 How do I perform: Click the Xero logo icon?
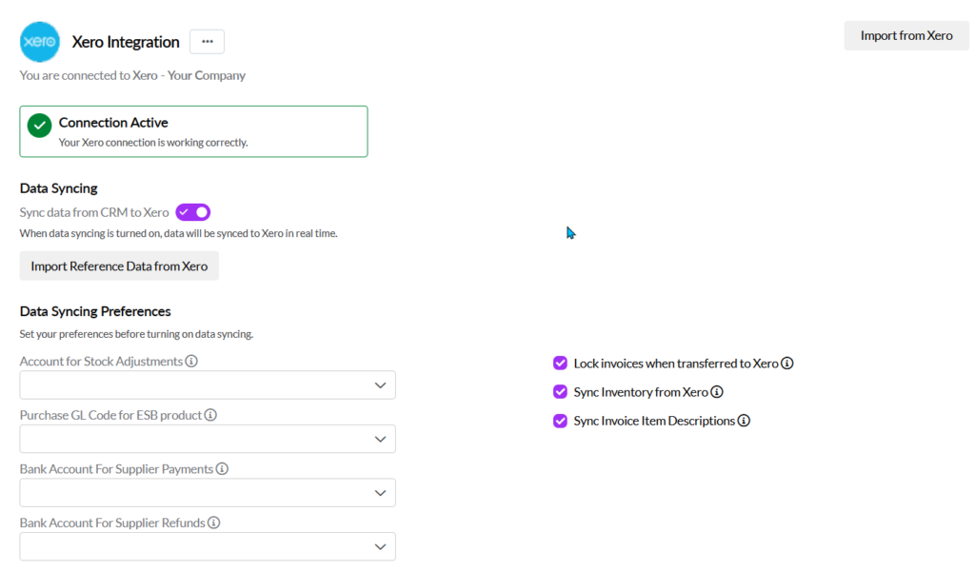(x=40, y=42)
